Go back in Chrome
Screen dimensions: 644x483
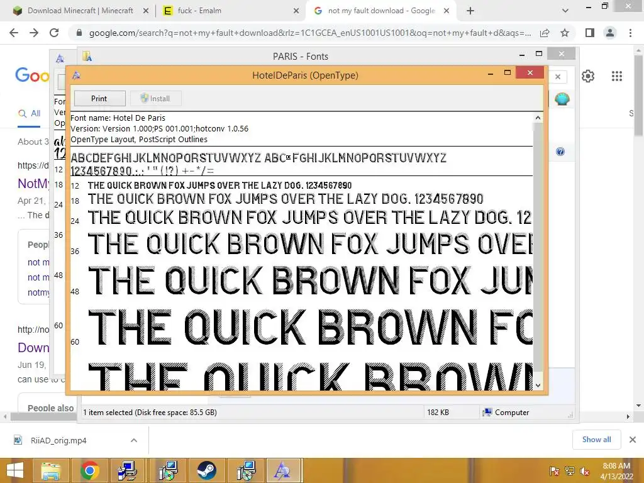[14, 33]
